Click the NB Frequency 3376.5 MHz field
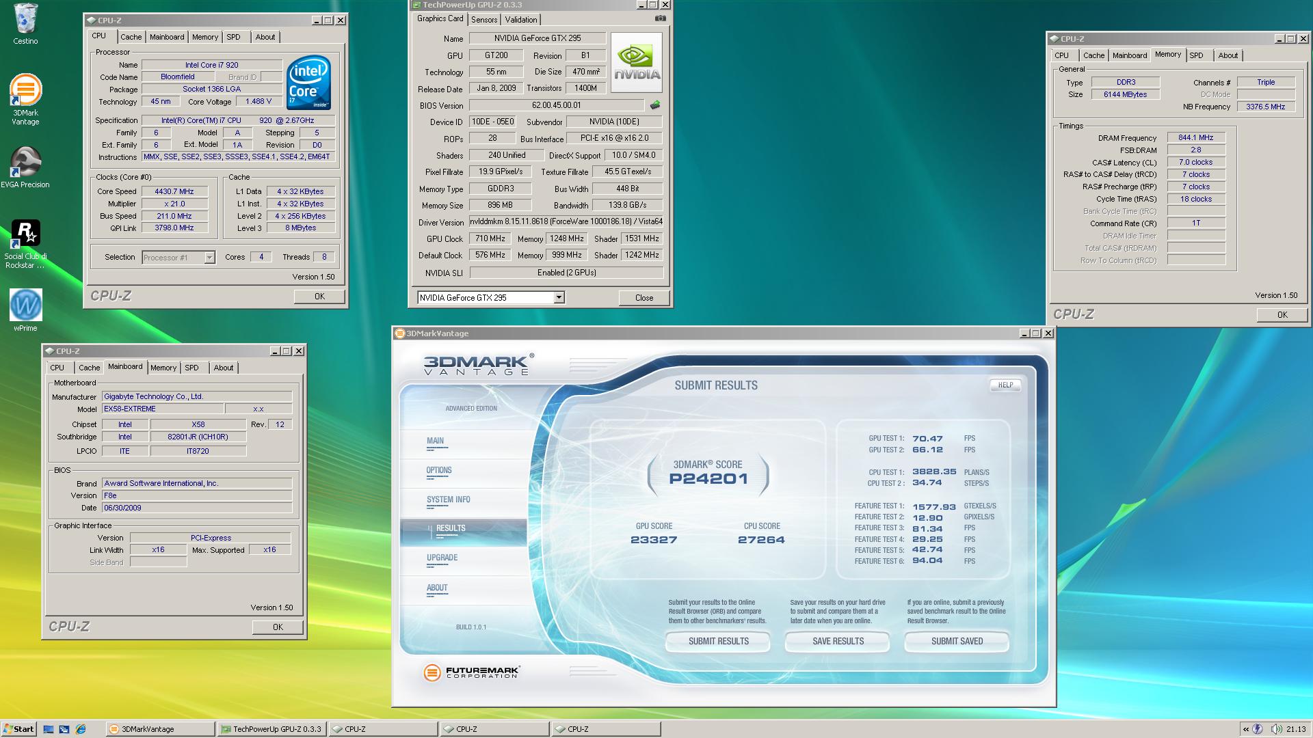1313x738 pixels. [x=1266, y=107]
